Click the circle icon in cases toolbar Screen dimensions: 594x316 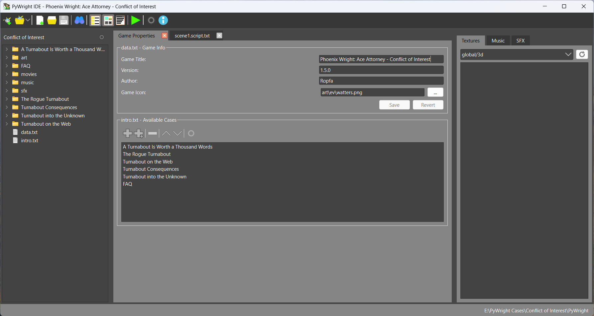[x=191, y=133]
